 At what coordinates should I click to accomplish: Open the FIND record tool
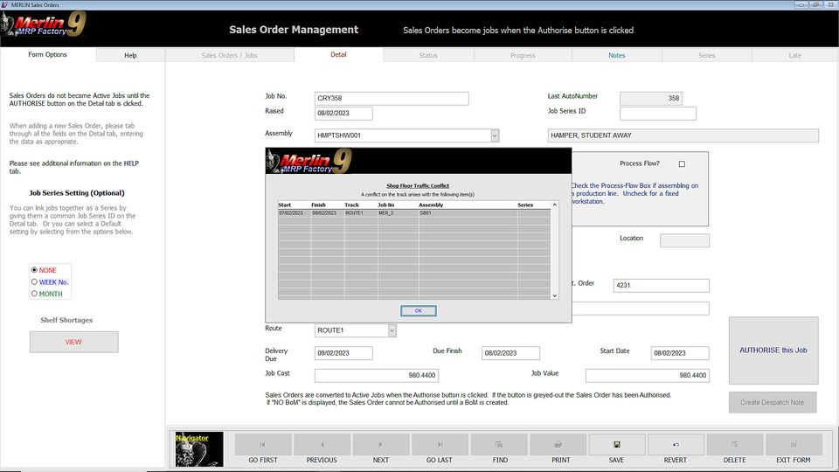coord(499,445)
